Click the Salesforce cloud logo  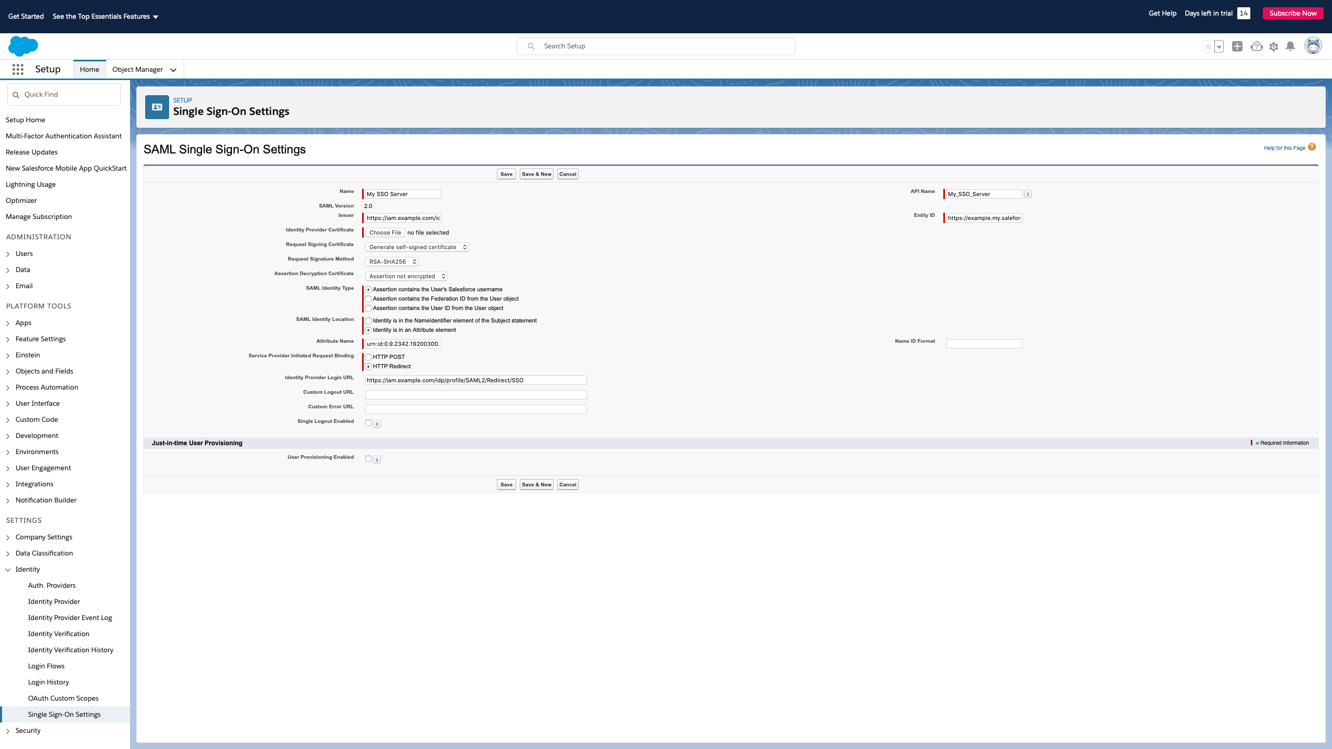23,46
